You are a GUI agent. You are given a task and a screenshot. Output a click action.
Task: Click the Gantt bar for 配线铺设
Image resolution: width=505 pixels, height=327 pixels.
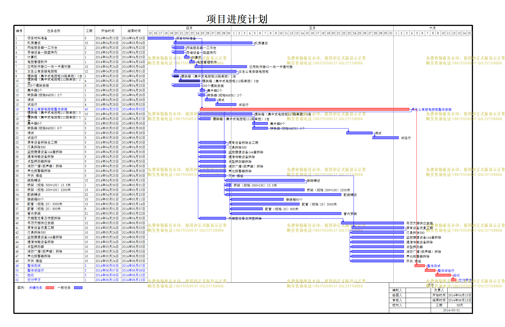[x=283, y=195]
